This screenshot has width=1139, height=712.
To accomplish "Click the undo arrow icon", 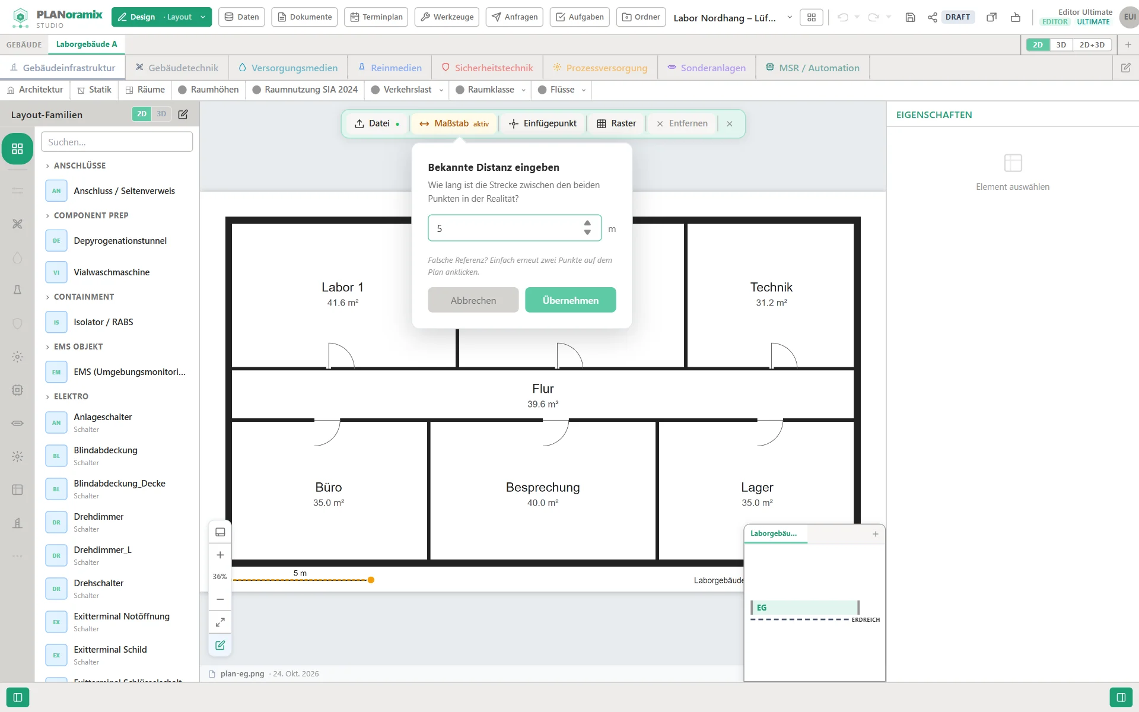I will pos(842,17).
